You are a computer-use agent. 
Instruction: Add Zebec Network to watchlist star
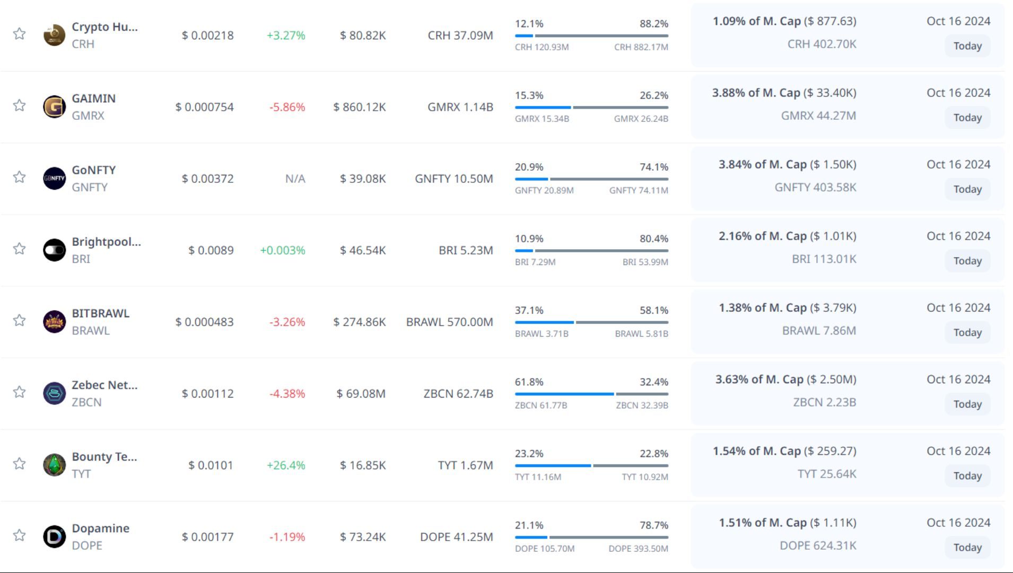20,392
